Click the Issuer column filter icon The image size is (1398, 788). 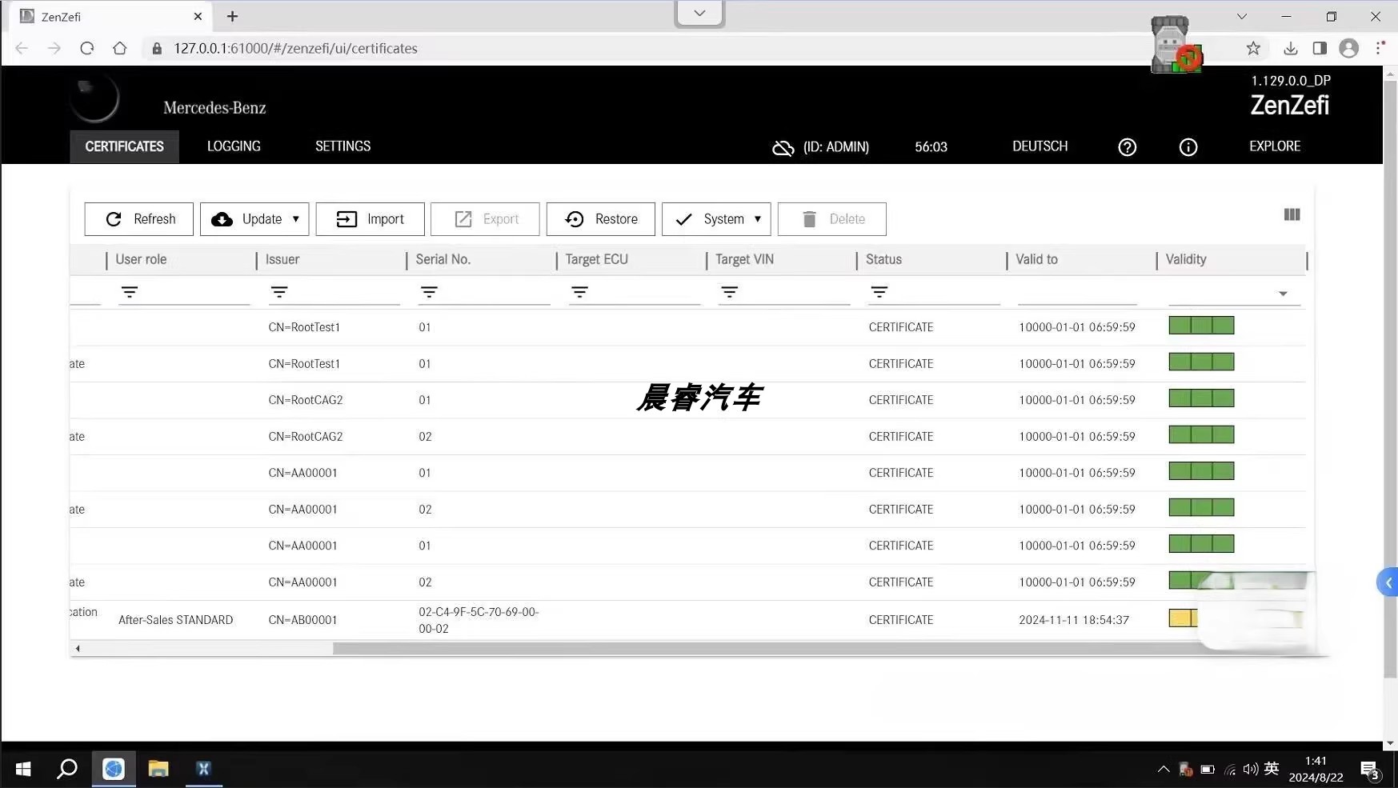tap(278, 293)
